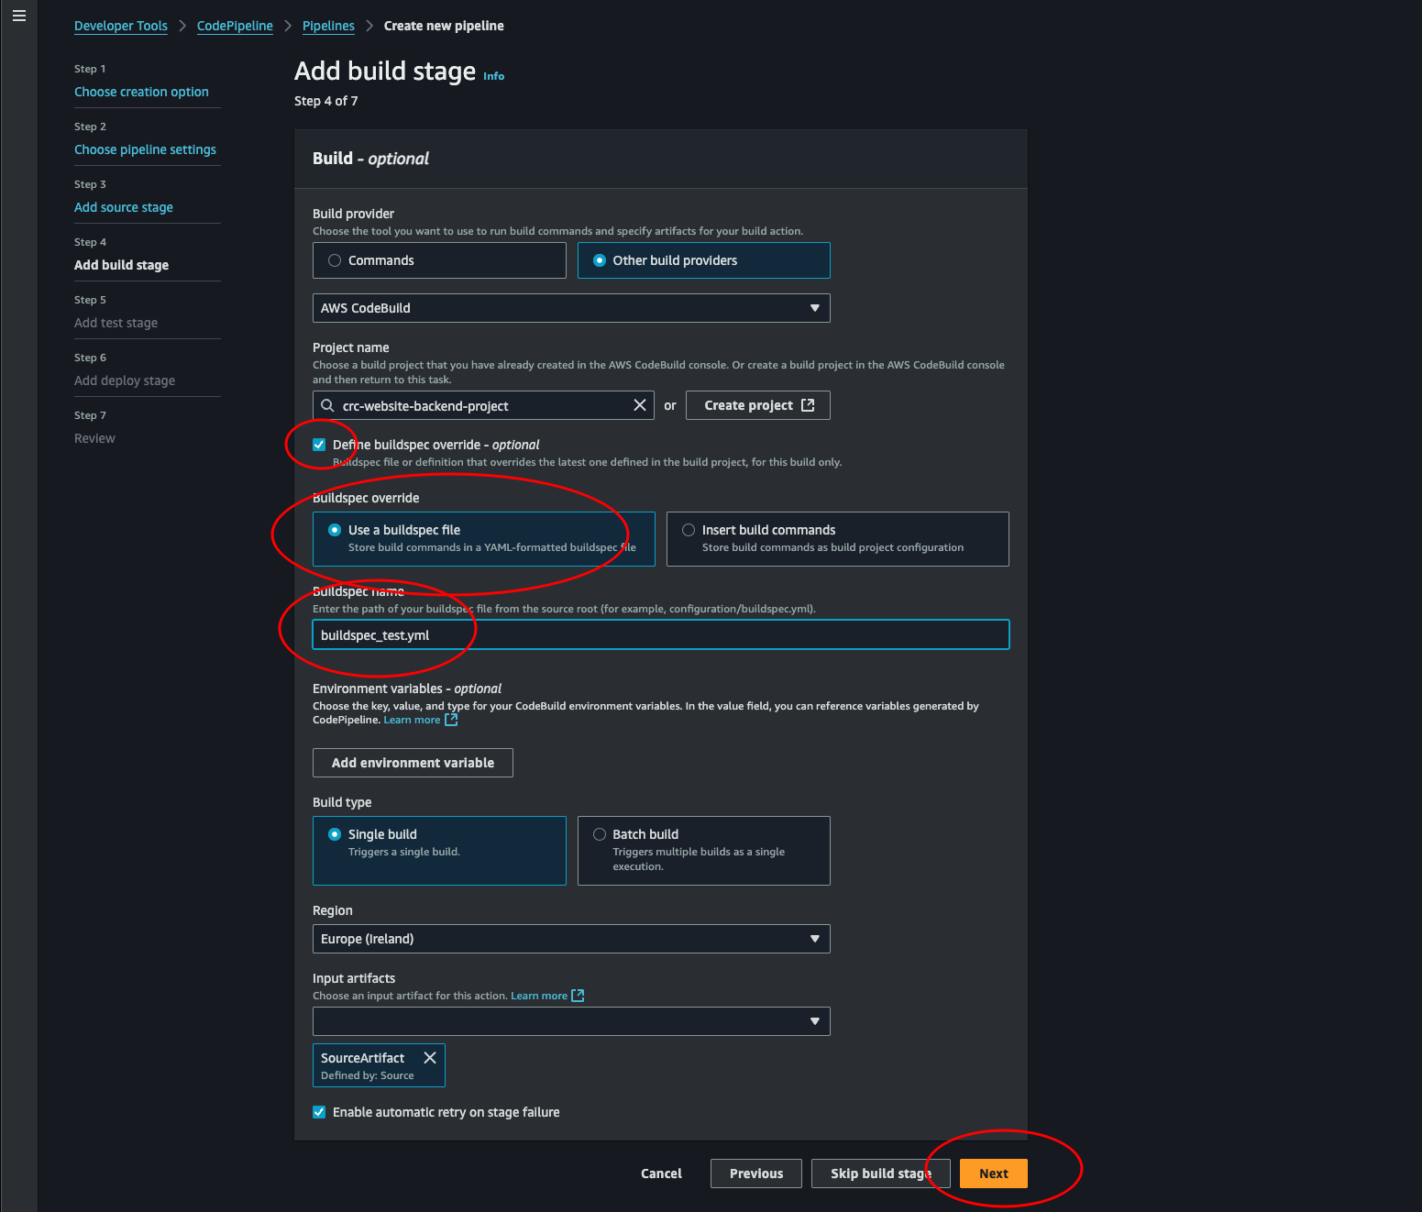Choose Insert build commands radio option
The width and height of the screenshot is (1422, 1212).
pyautogui.click(x=689, y=530)
